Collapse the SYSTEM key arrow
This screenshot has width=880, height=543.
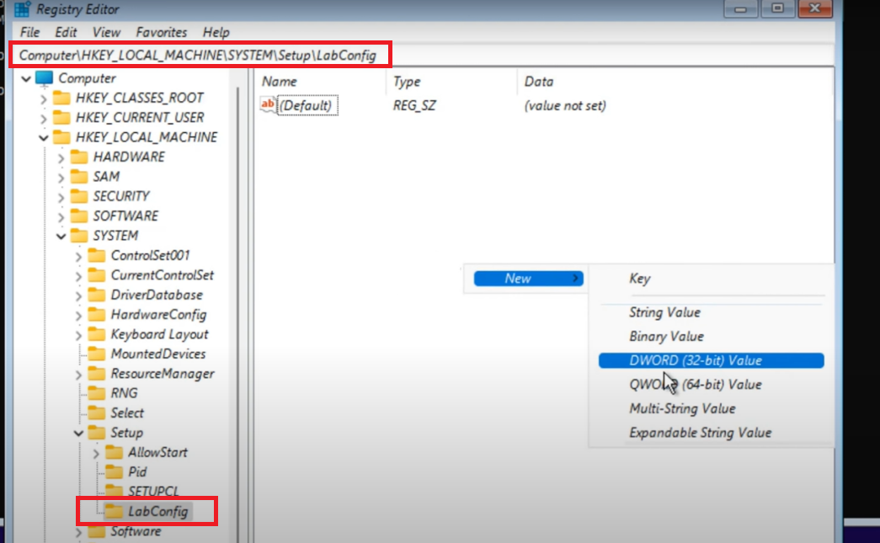click(61, 237)
